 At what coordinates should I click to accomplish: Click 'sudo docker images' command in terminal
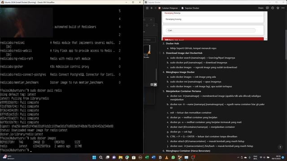(43, 138)
